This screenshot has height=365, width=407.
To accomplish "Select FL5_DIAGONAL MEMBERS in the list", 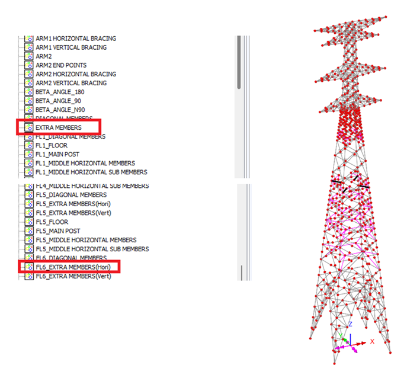I will (x=71, y=195).
